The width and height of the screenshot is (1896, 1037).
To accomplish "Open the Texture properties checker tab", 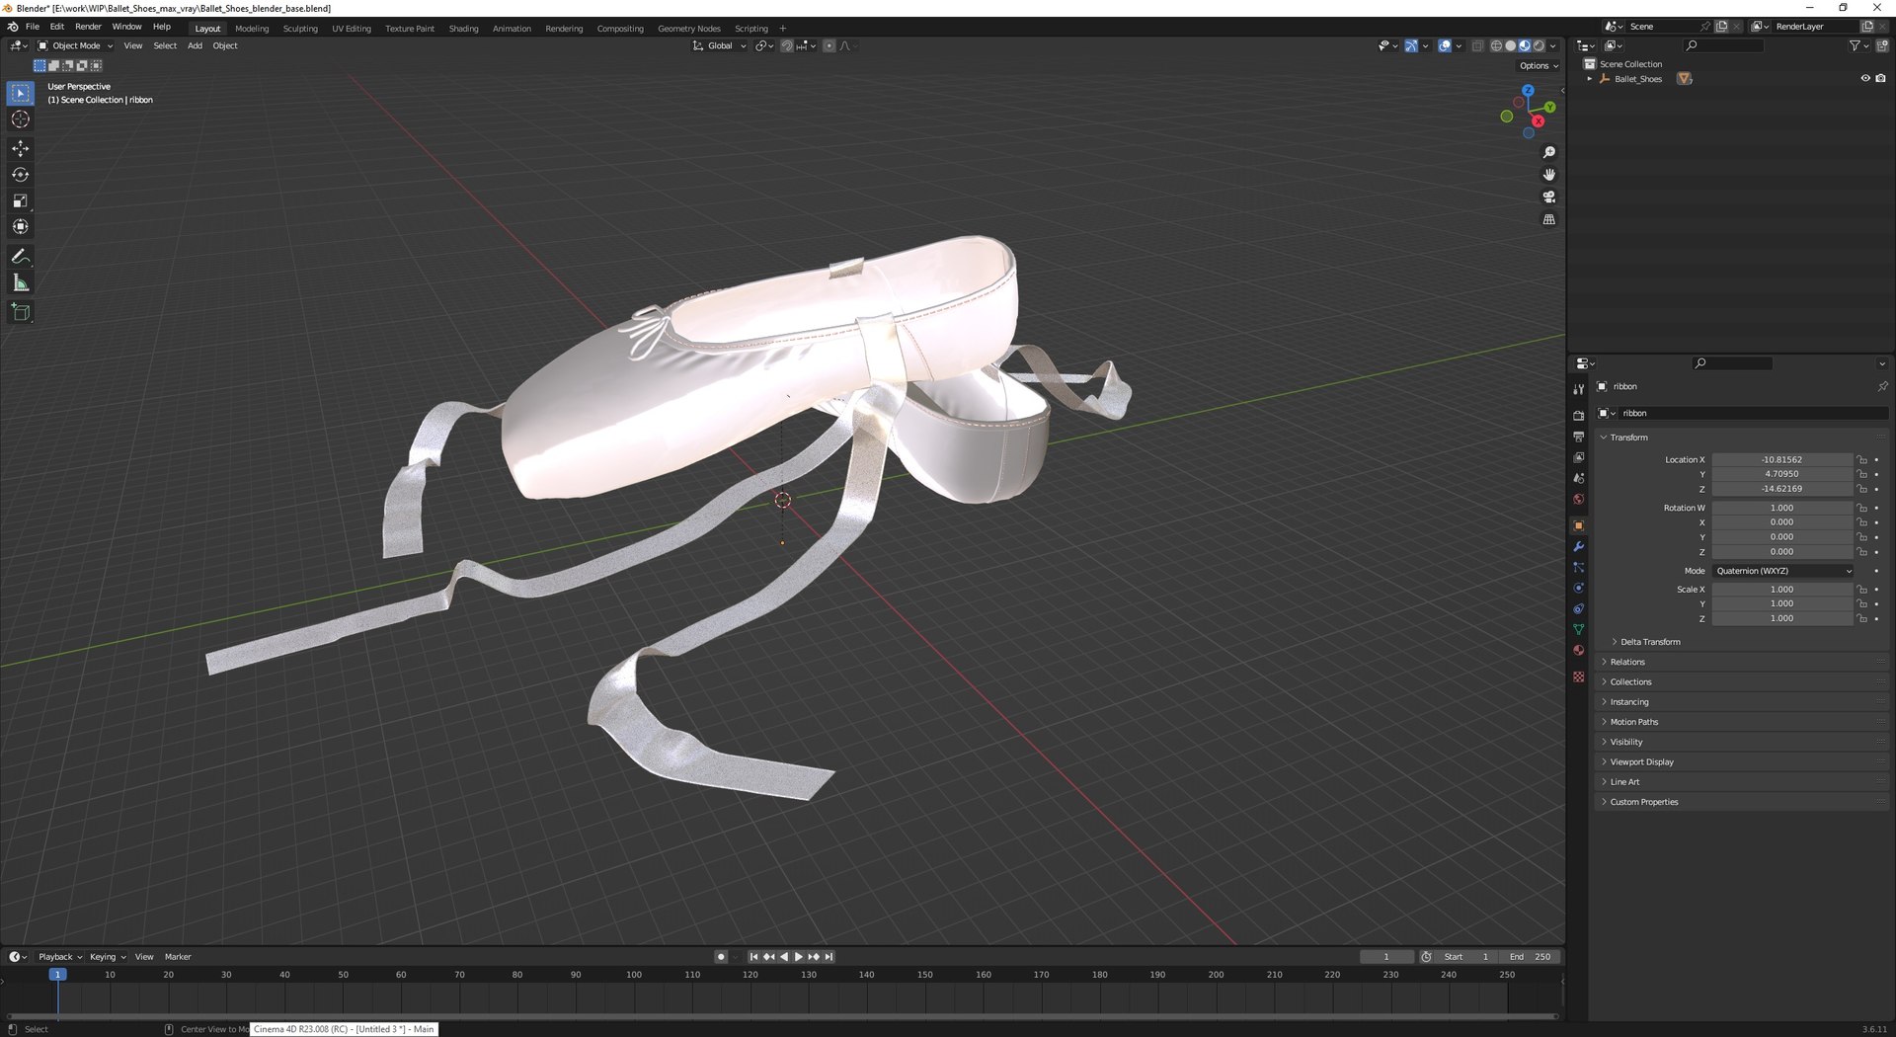I will pyautogui.click(x=1578, y=678).
